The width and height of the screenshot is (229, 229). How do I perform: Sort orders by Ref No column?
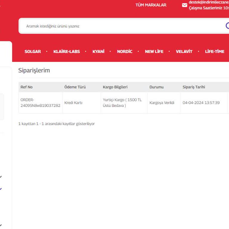click(x=27, y=87)
